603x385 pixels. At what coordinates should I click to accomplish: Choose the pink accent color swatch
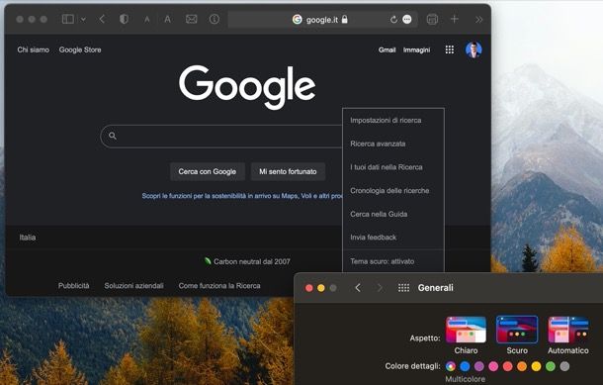(x=493, y=366)
